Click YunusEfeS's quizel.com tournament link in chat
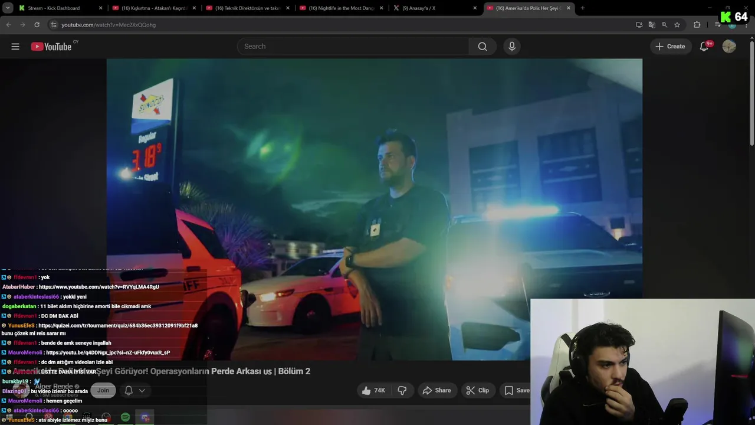Screen dimensions: 755x425 pos(118,326)
